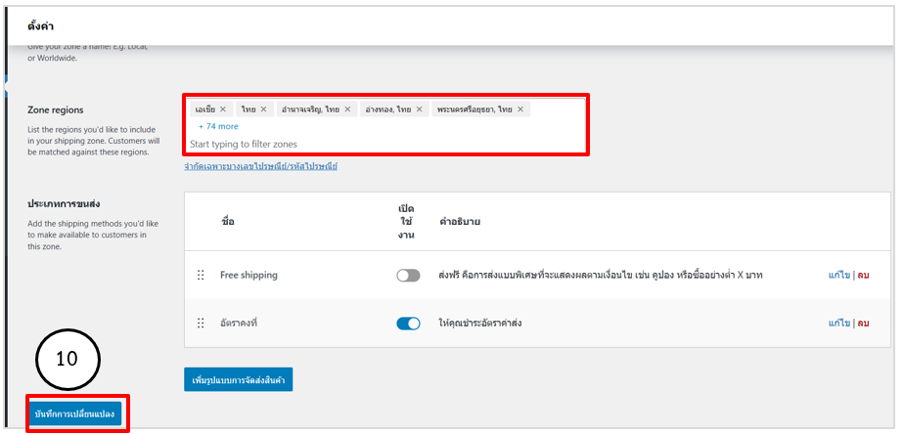Remove the พระนครศรีอยุธยา, ไทย region tag
This screenshot has height=434, width=904.
coord(520,109)
